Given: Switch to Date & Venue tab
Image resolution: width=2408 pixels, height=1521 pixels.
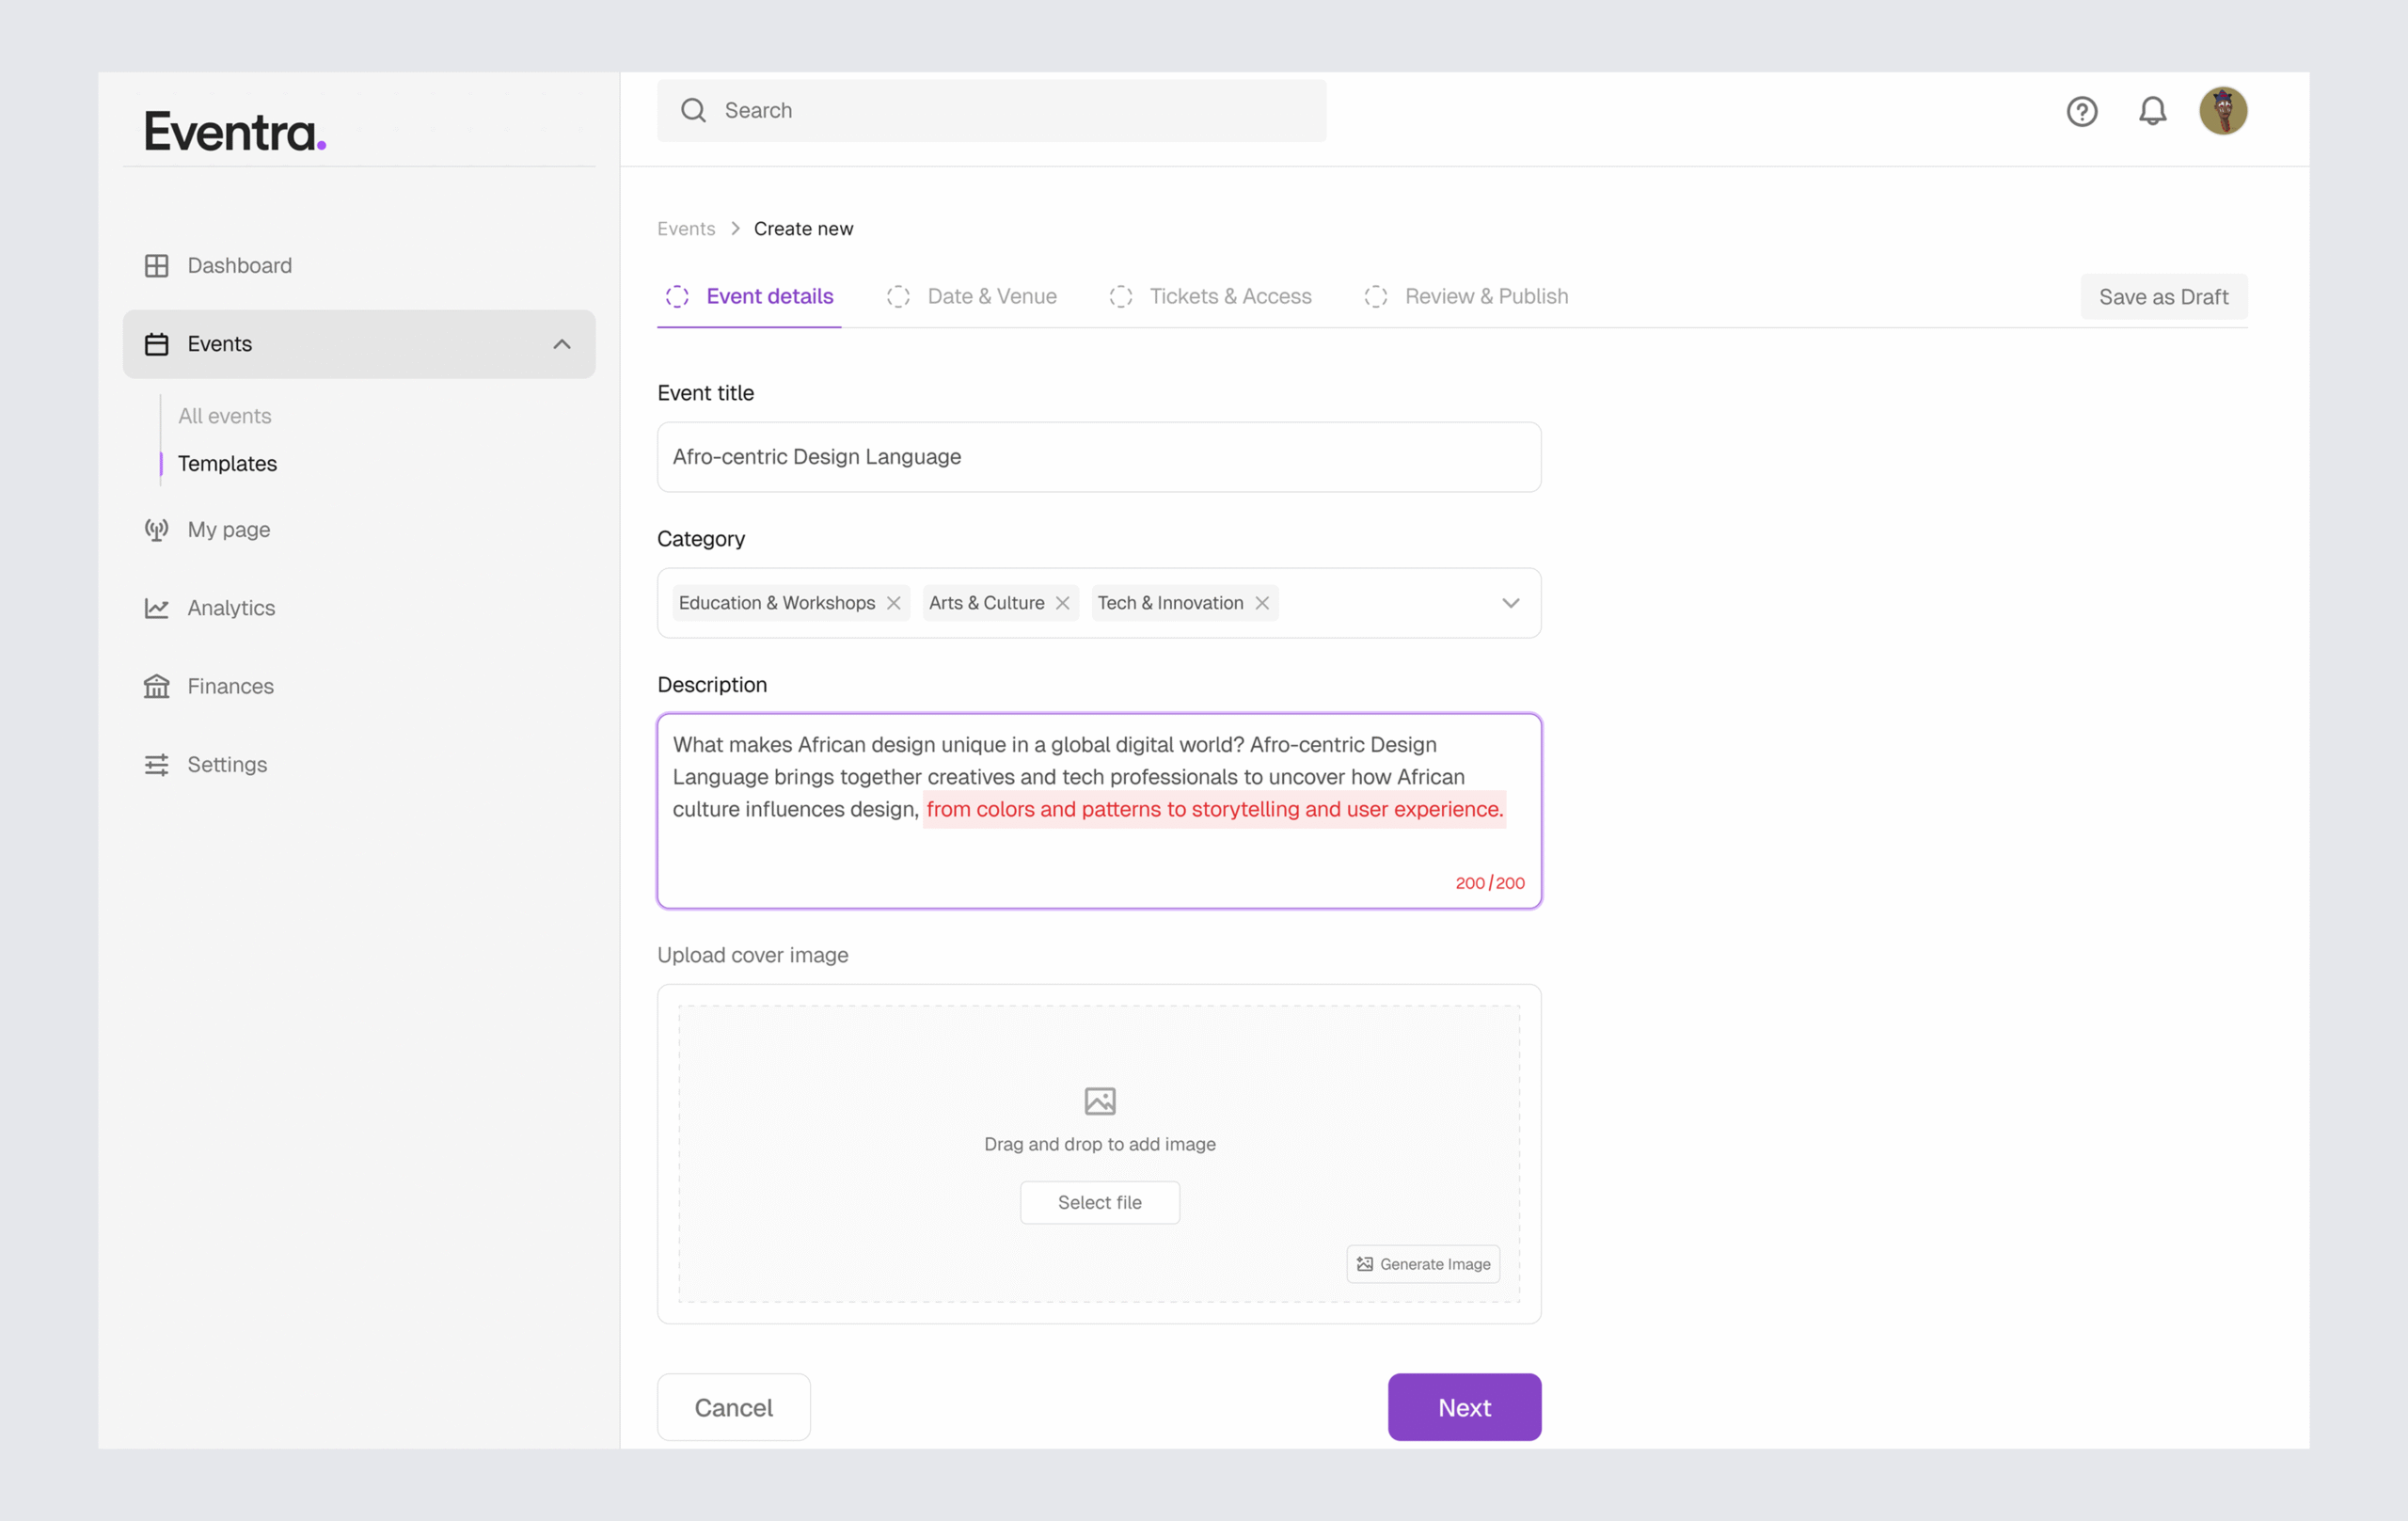Looking at the screenshot, I should 991,297.
